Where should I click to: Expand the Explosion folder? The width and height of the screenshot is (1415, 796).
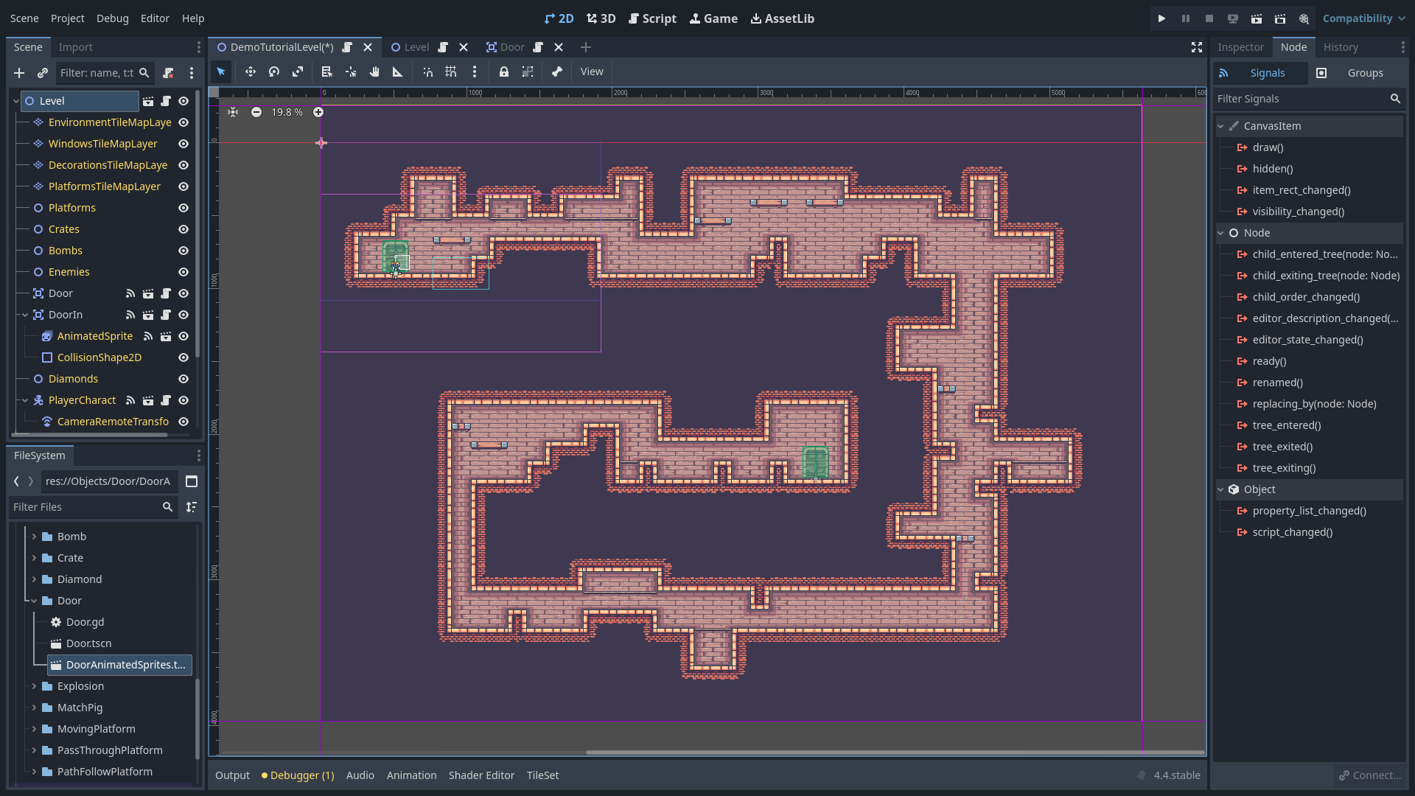(x=34, y=686)
